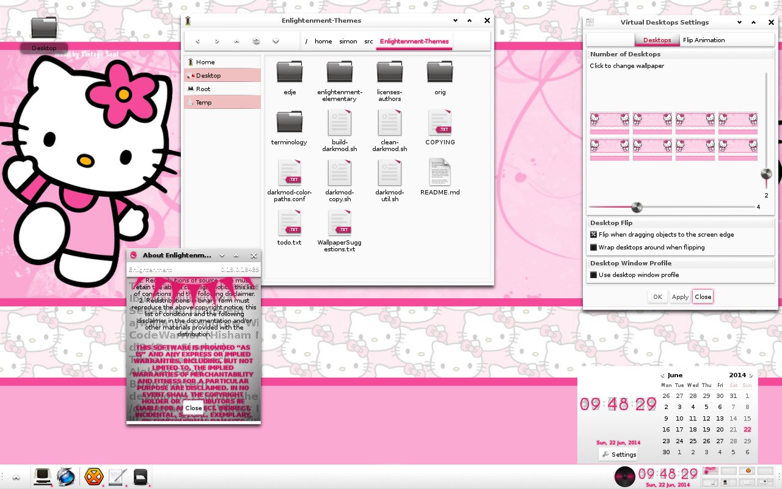Open clock Settings below the date

coord(619,454)
